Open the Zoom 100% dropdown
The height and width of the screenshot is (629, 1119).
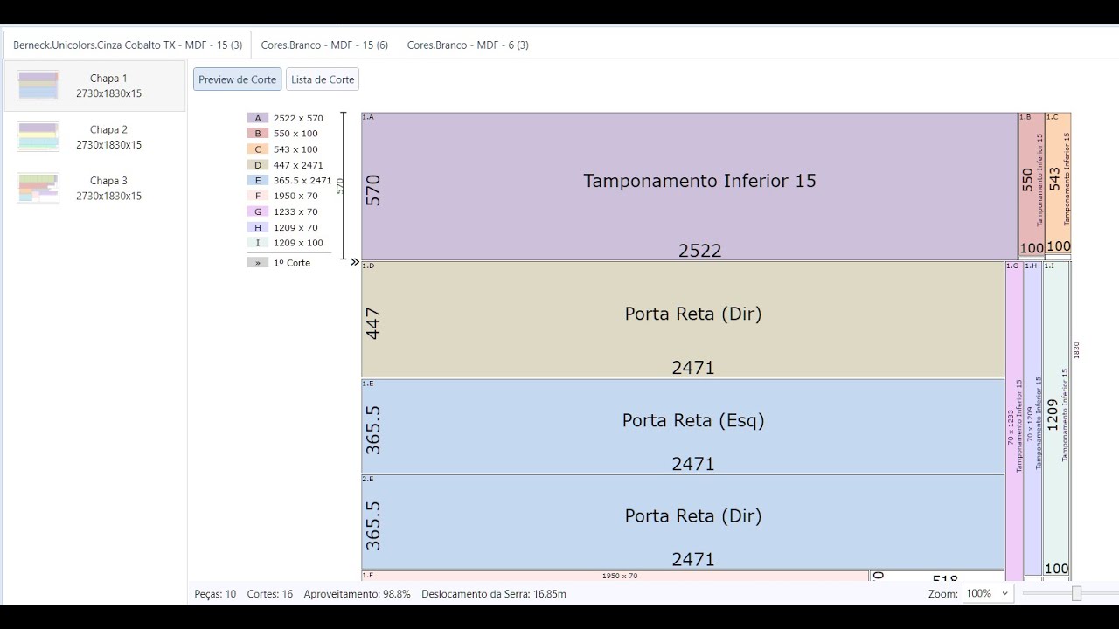(x=987, y=593)
